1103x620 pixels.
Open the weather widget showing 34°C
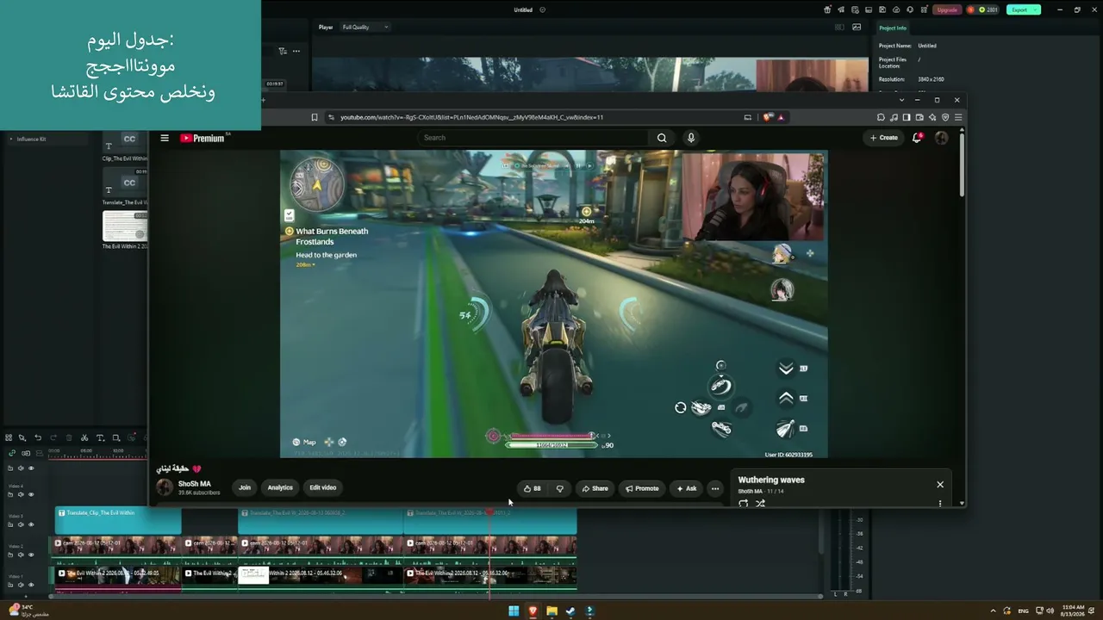coord(28,611)
